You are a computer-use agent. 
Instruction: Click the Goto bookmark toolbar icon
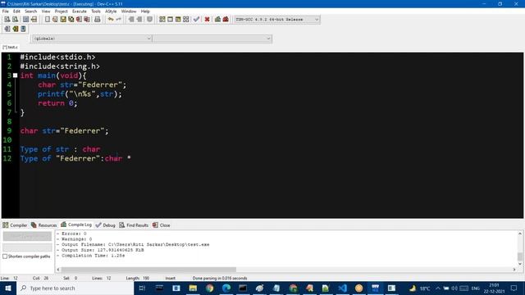point(23,29)
